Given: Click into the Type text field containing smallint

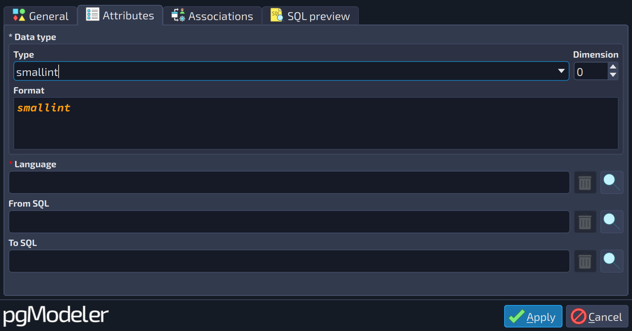Looking at the screenshot, I should click(284, 71).
